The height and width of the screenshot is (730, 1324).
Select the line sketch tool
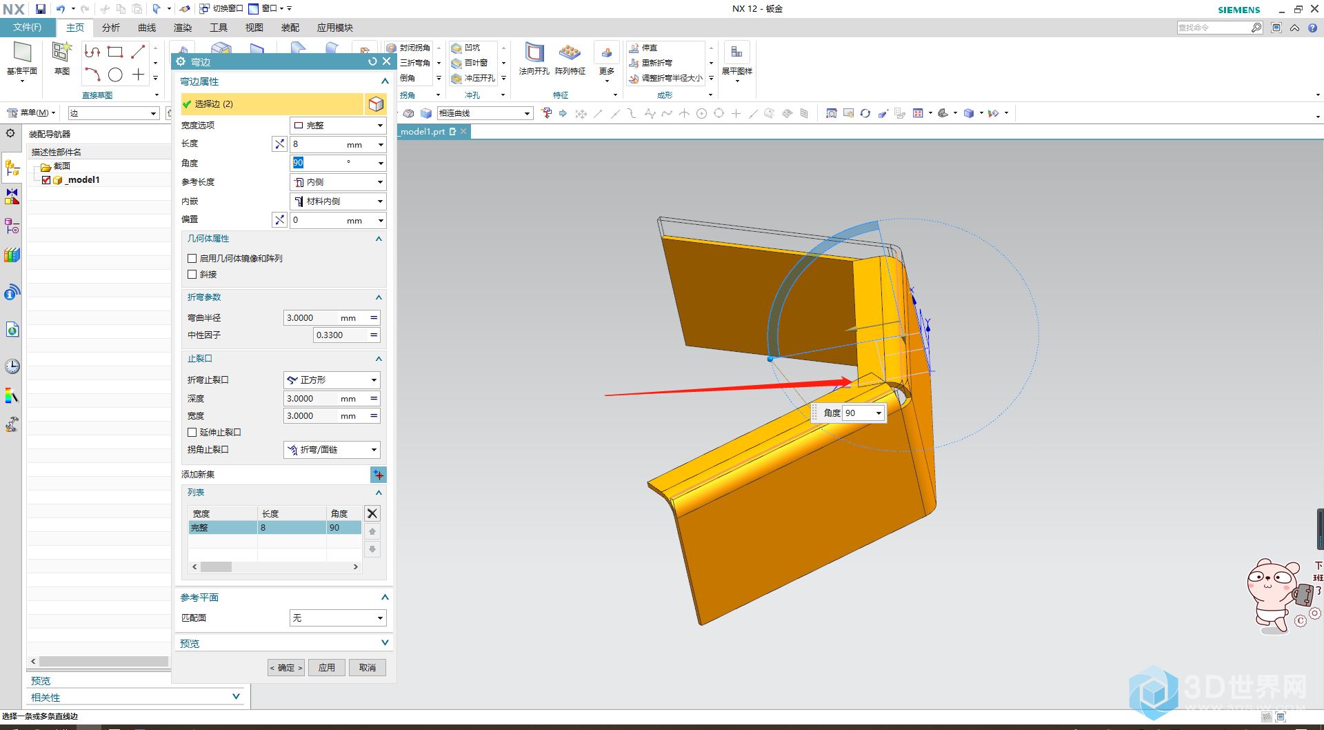138,52
